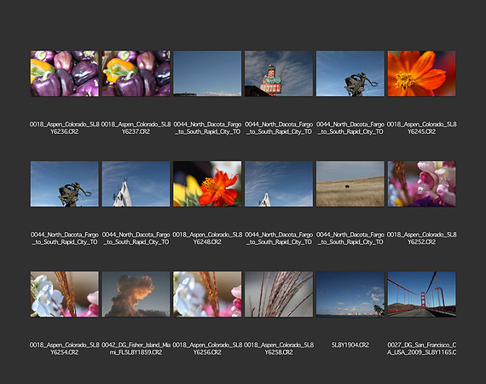Click the filename label ending Y6258.CR2
This screenshot has width=486, height=384.
[279, 349]
